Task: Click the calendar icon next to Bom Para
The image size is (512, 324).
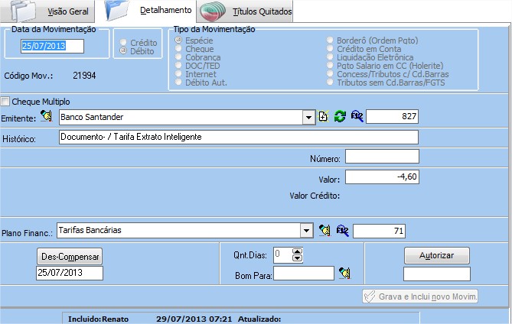Action: [344, 272]
